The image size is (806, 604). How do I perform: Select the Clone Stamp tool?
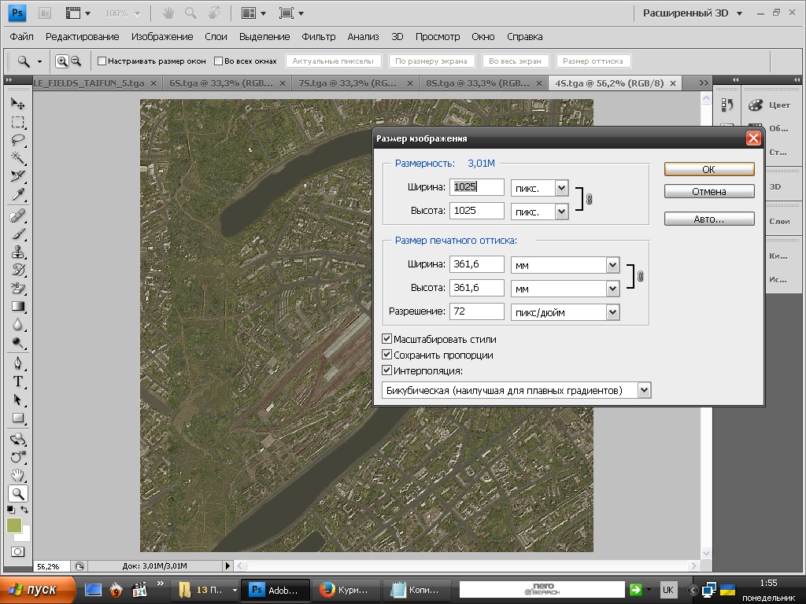point(18,252)
